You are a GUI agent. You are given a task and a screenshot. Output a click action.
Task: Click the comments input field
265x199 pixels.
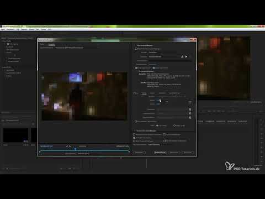169,61
